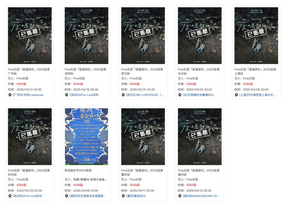Click the location pin beside 上海 万代南梦宫

[236, 95]
